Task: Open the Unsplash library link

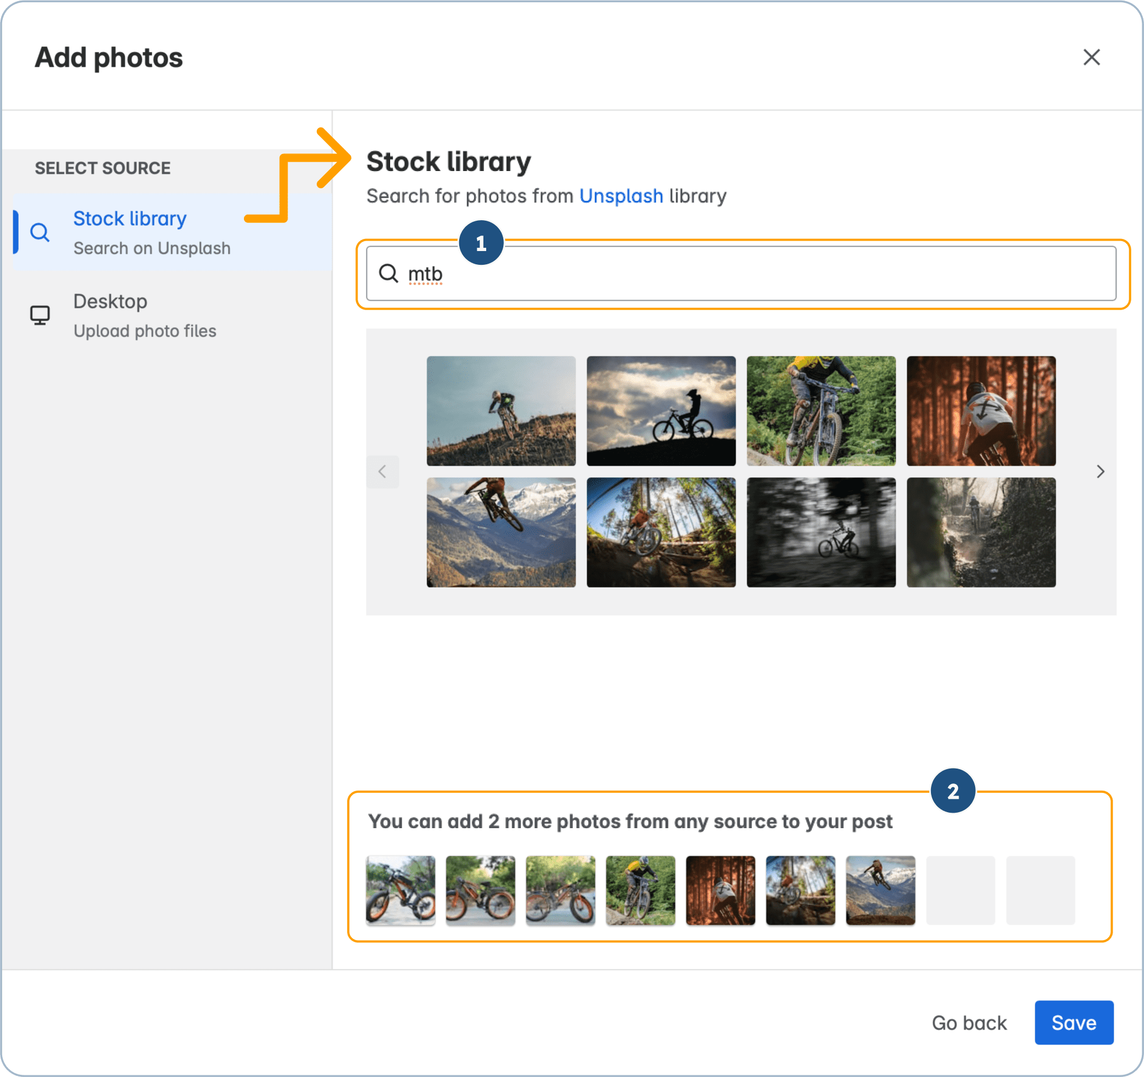Action: coord(621,196)
